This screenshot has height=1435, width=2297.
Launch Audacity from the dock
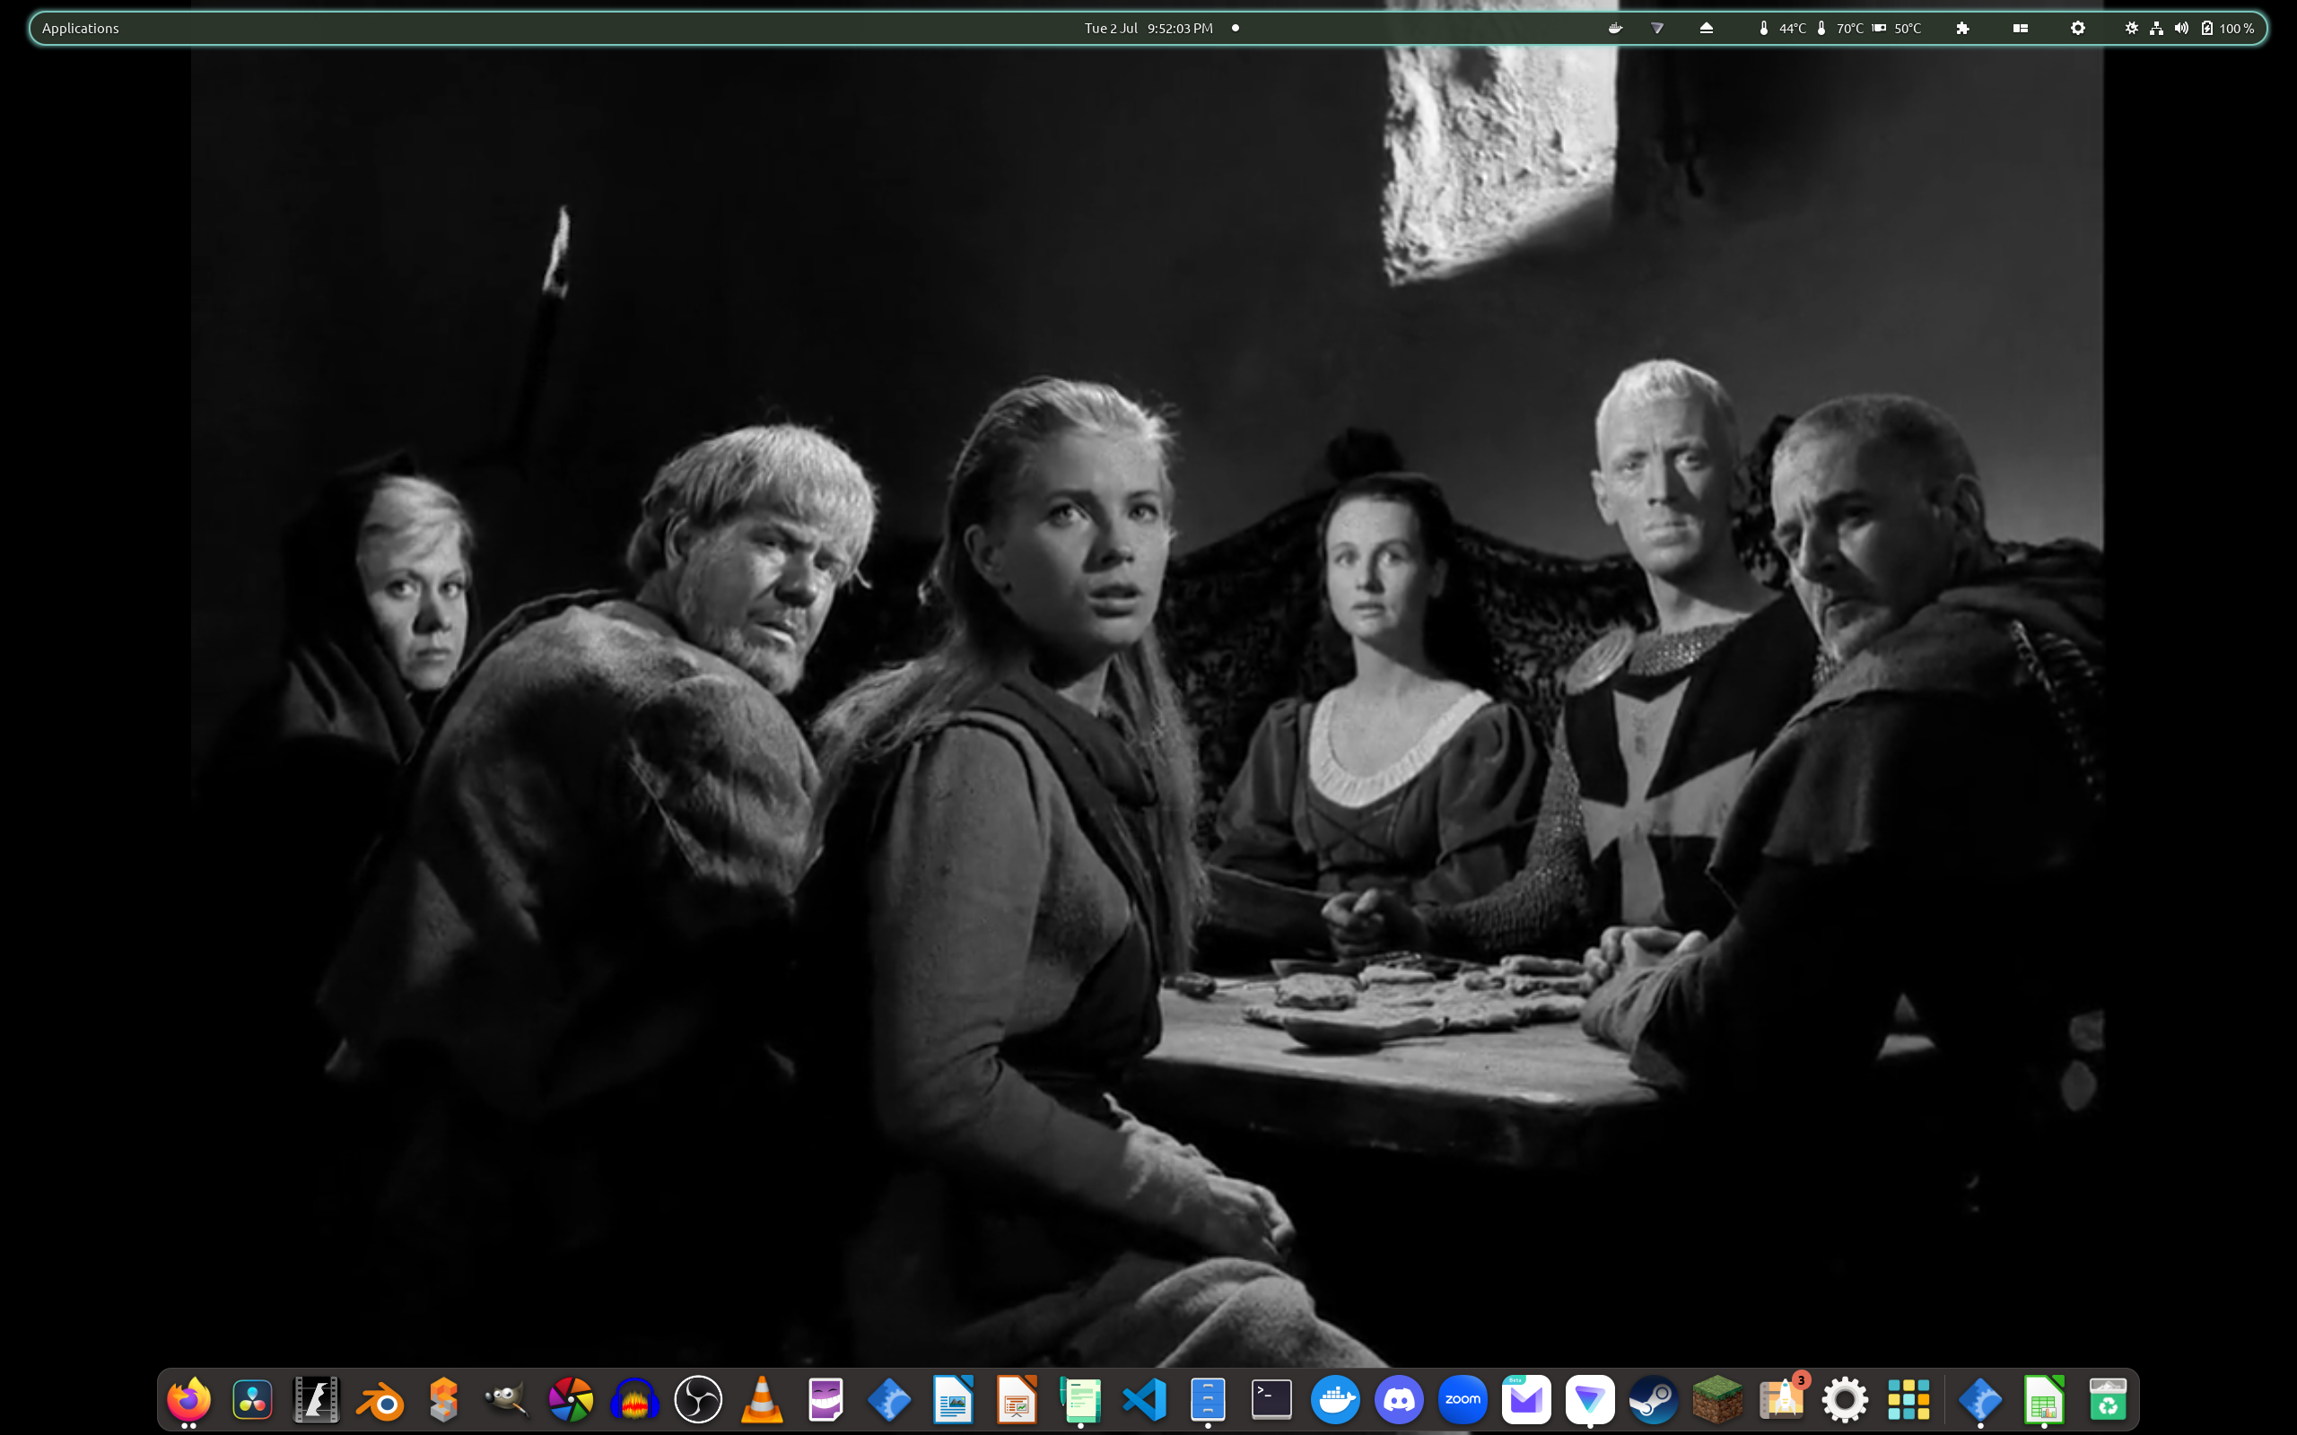(634, 1399)
